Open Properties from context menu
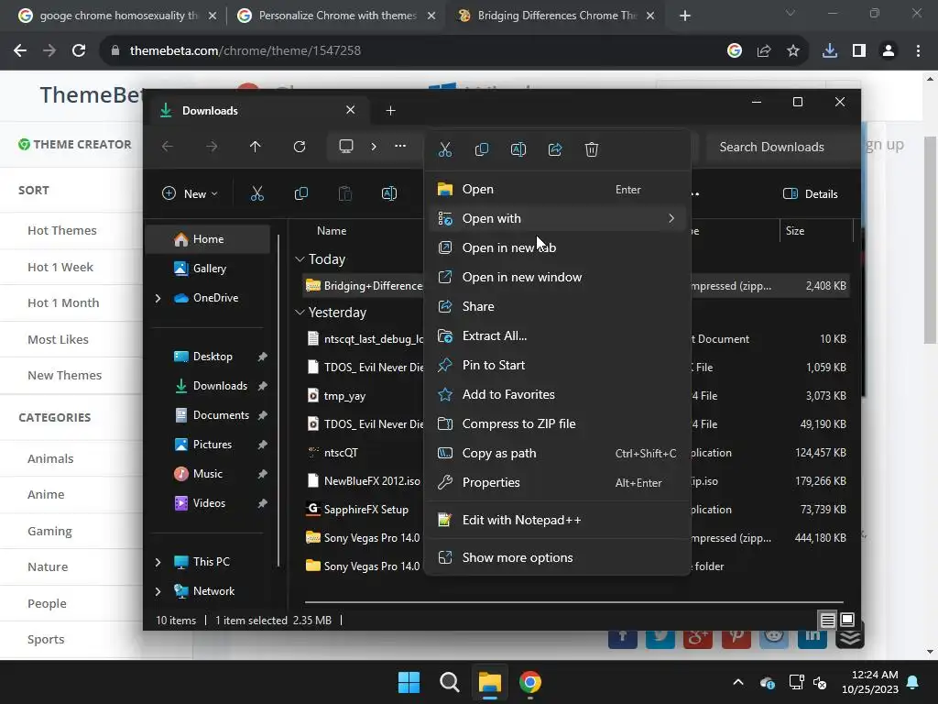The image size is (938, 704). coord(558,482)
